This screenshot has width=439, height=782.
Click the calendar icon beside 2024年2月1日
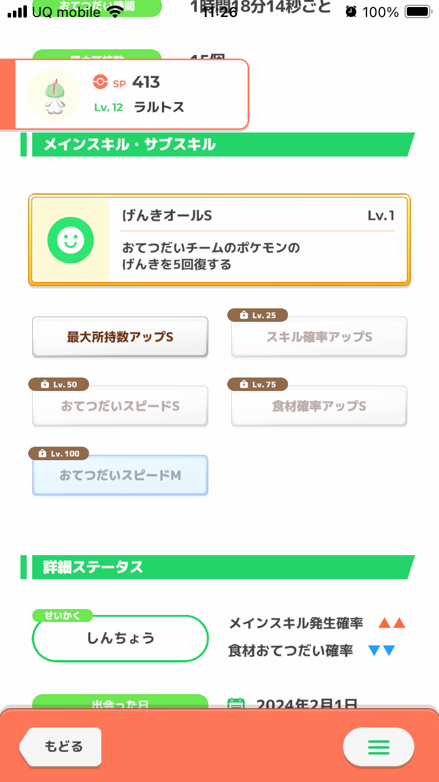(x=235, y=703)
